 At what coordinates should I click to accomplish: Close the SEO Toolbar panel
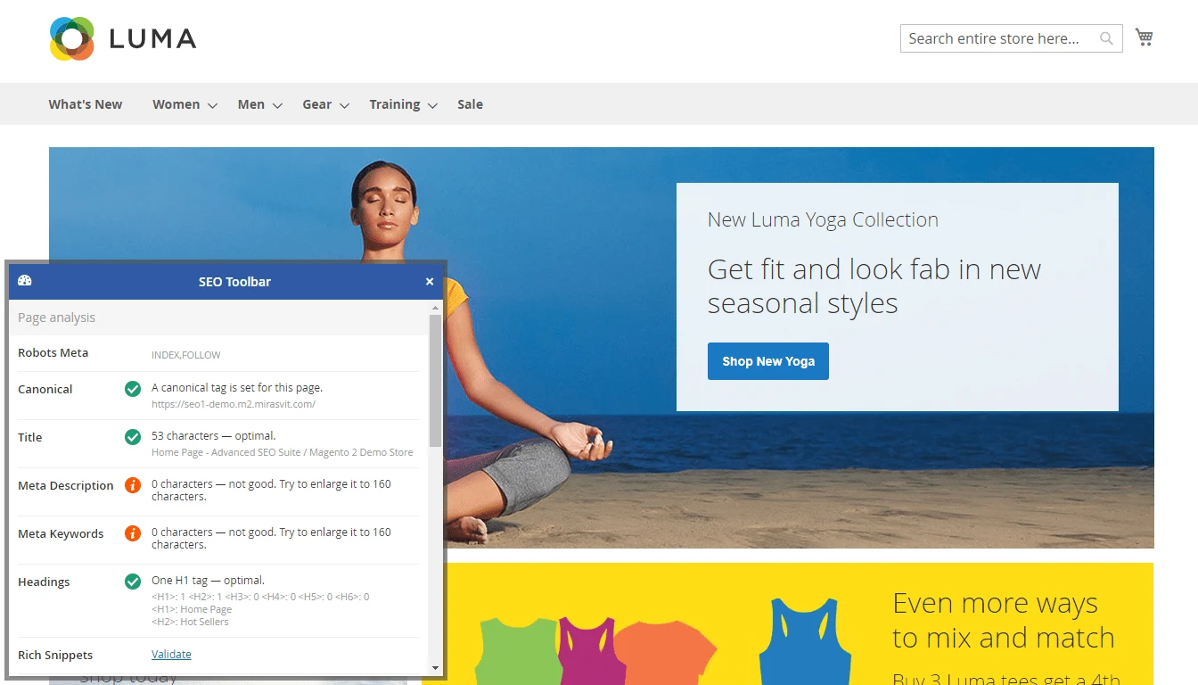(430, 282)
